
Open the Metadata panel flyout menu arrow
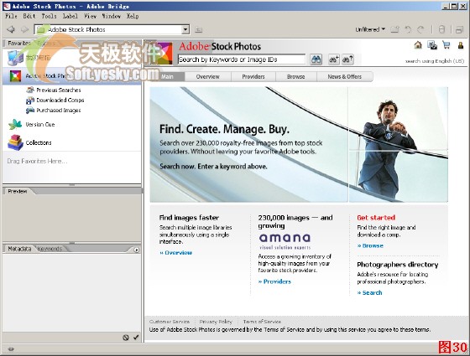(x=137, y=250)
